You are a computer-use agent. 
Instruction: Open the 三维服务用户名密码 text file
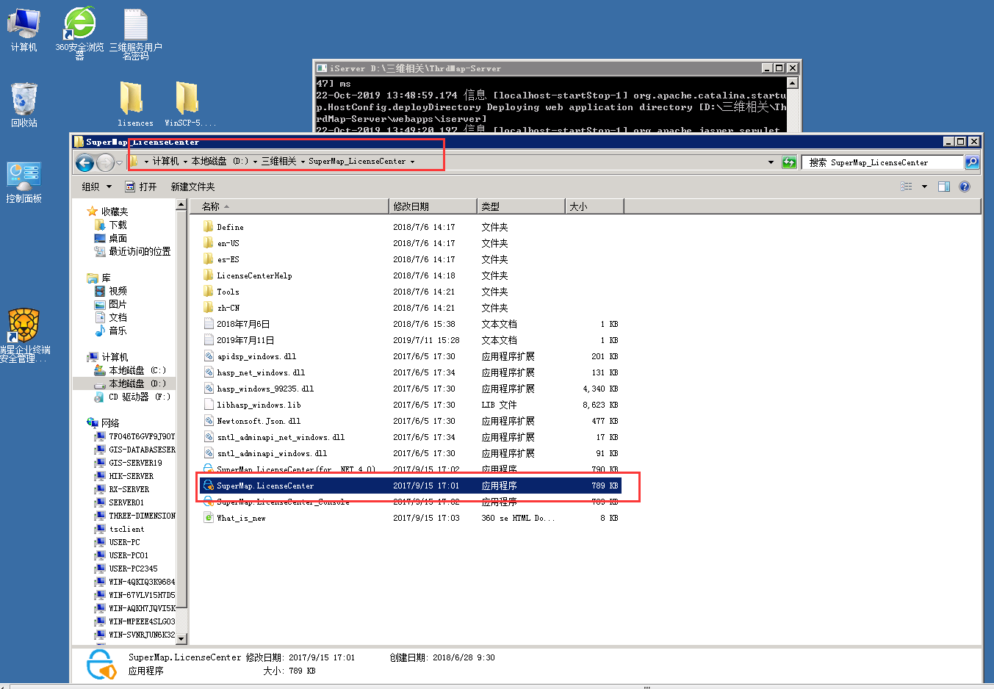click(136, 32)
